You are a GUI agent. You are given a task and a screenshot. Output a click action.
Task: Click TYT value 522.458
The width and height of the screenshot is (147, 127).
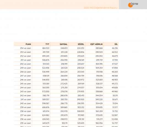pos(46,68)
